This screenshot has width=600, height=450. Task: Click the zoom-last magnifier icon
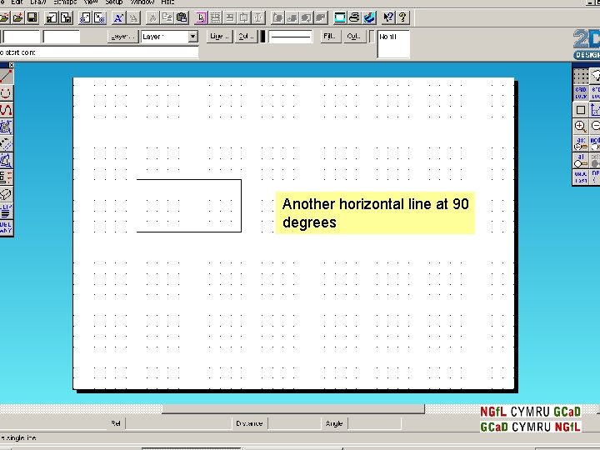tap(581, 143)
